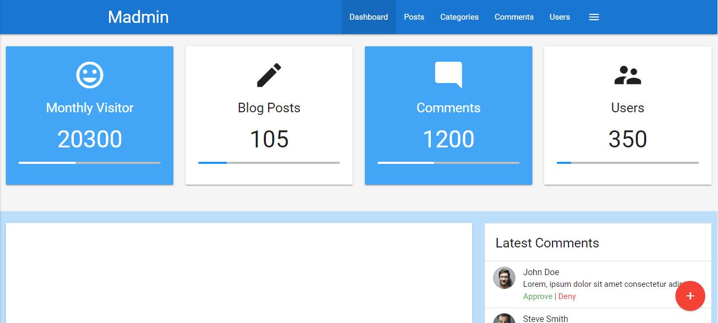Viewport: 718px width, 323px height.
Task: Open the Categories nav item
Action: (460, 17)
